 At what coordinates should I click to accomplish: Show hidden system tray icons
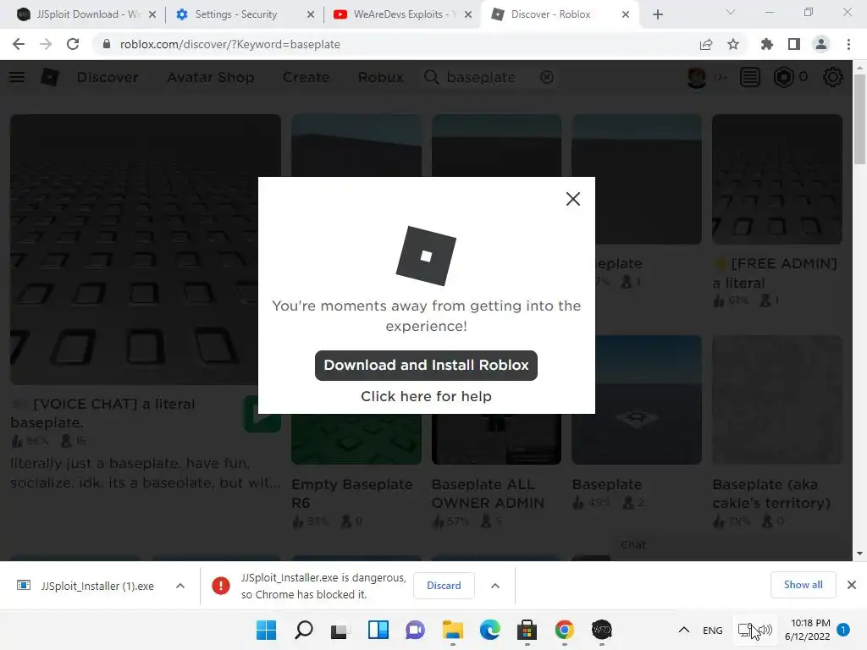[684, 630]
